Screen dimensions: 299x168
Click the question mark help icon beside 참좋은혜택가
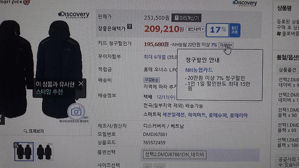[x=130, y=26]
